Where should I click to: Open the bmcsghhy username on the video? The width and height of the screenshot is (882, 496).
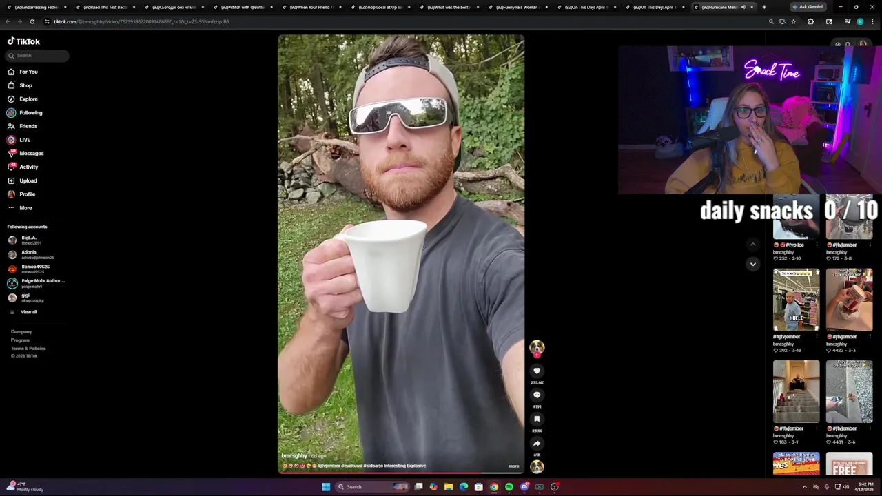294,456
